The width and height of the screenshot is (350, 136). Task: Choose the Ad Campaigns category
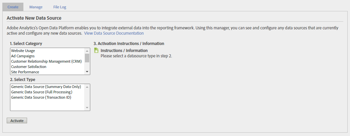23,56
